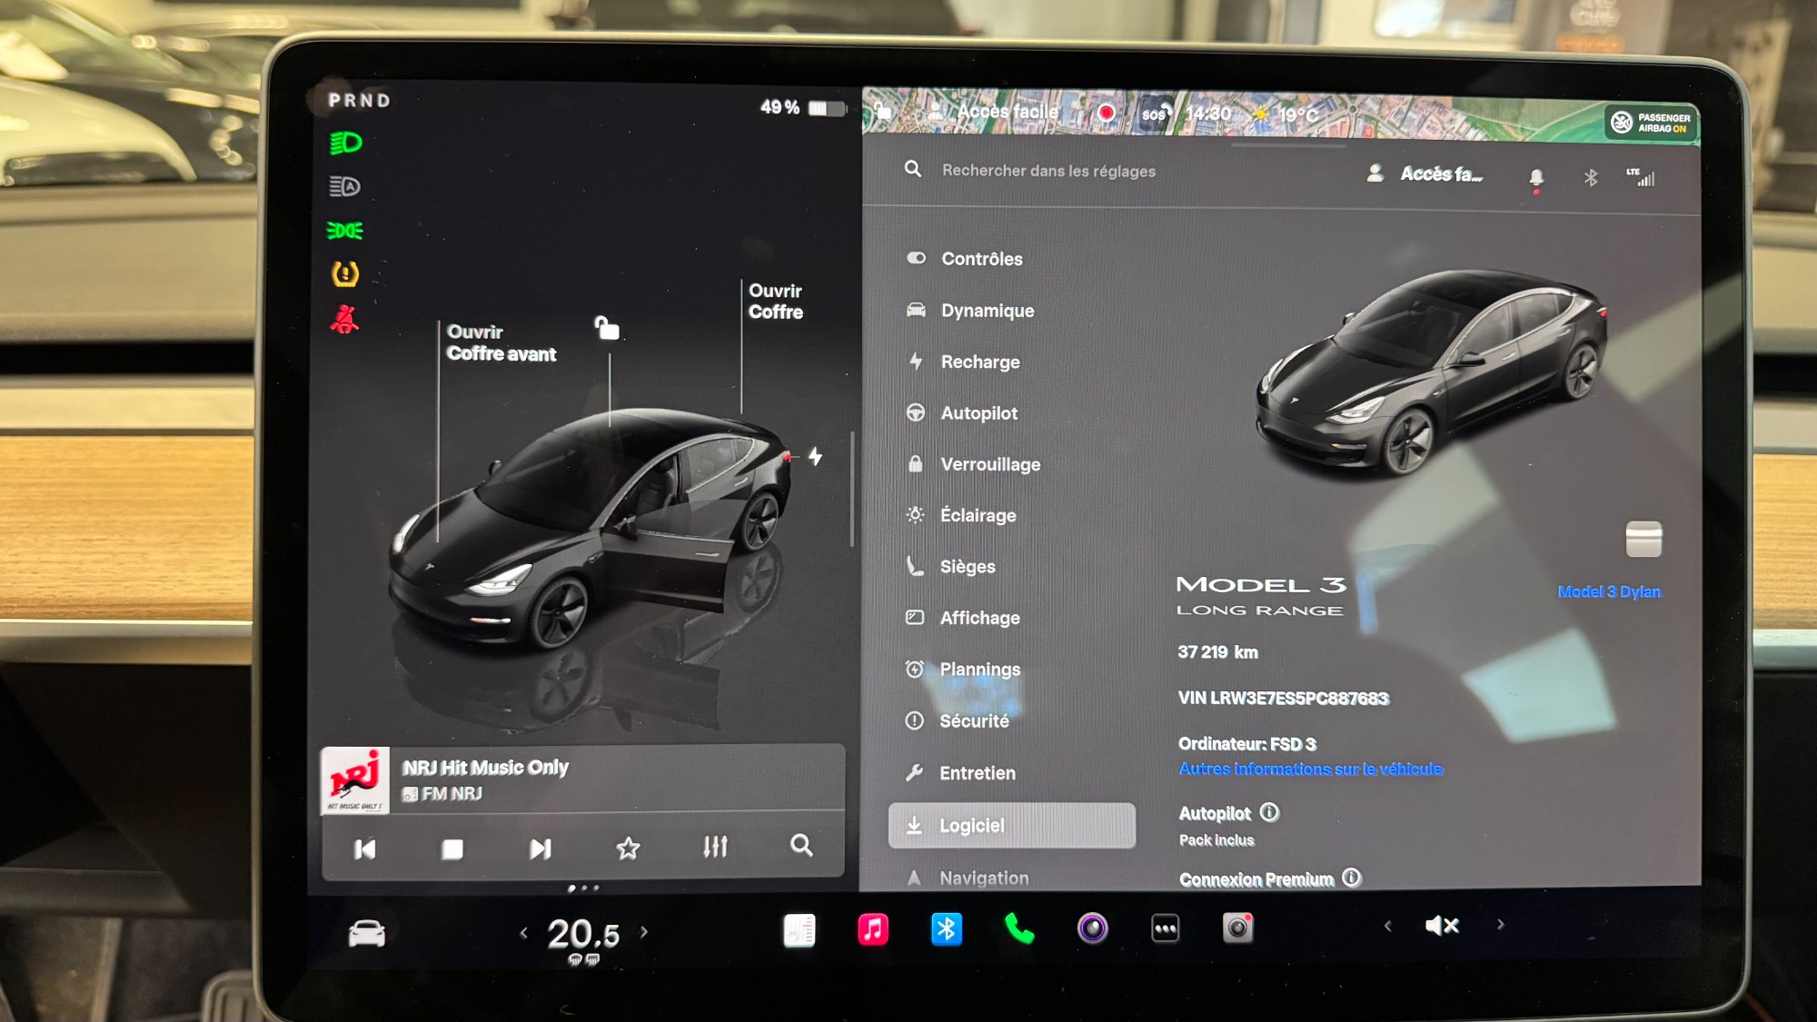Open Autres informations sur le véhicule link
Screen dimensions: 1817x1022
[x=1310, y=769]
